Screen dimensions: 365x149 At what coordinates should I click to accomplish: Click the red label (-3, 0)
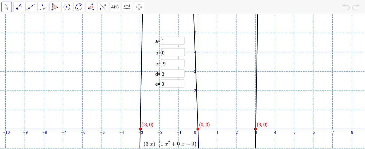tap(147, 124)
